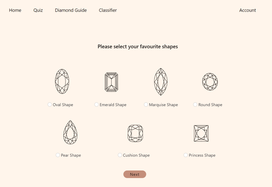This screenshot has height=187, width=272.
Task: Click the round diamond shape illustration
Action: pyautogui.click(x=210, y=82)
